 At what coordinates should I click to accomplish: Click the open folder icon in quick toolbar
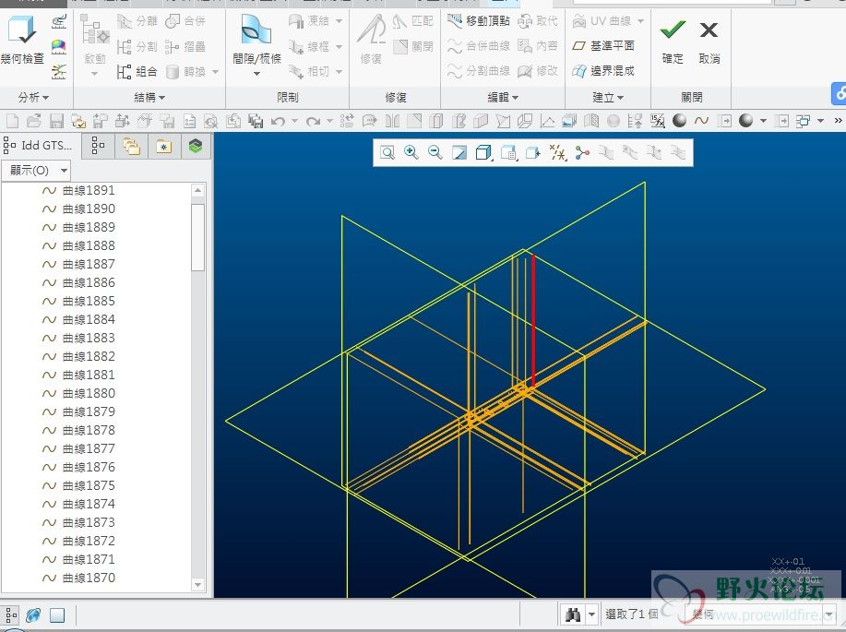coord(34,121)
